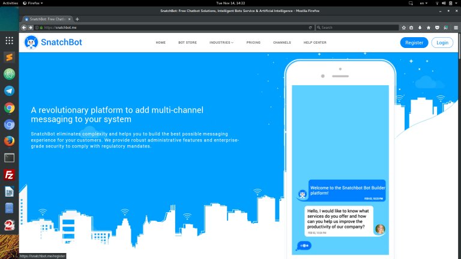The height and width of the screenshot is (259, 461).
Task: Open the clock showing Tue Nov 14
Action: [230, 3]
